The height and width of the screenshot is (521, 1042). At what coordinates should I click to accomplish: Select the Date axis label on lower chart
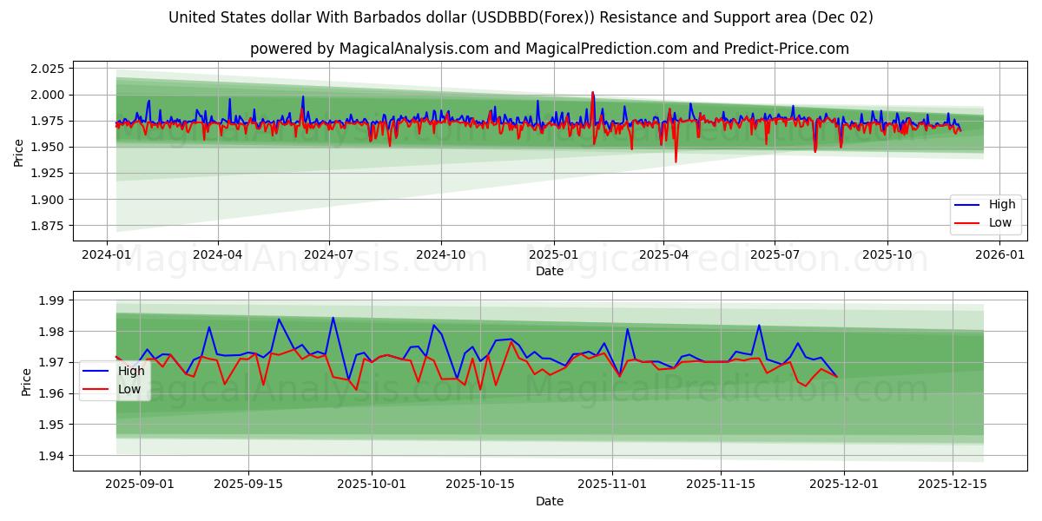pyautogui.click(x=551, y=501)
